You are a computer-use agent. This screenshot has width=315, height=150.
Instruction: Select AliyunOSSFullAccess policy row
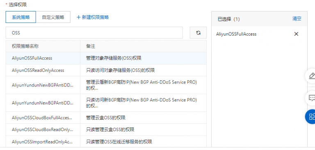tap(106, 58)
